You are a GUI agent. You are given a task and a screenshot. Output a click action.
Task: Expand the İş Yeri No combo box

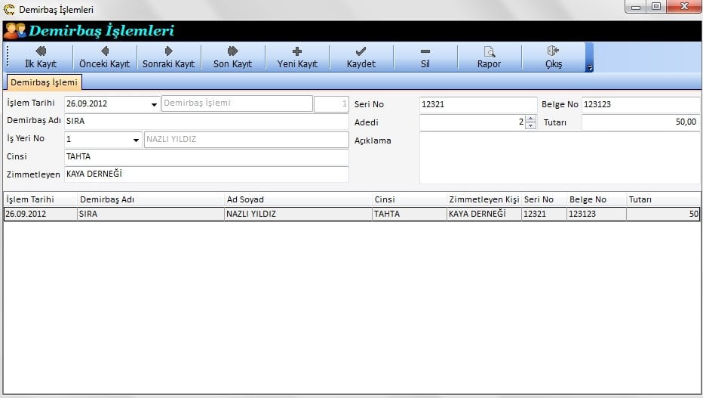click(136, 140)
